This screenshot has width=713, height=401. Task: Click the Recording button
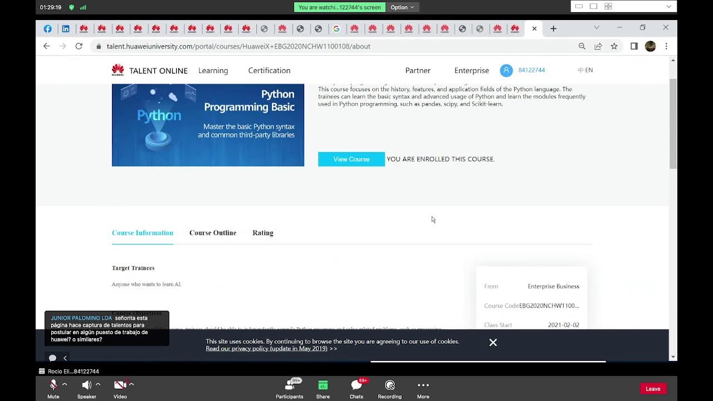pos(390,389)
